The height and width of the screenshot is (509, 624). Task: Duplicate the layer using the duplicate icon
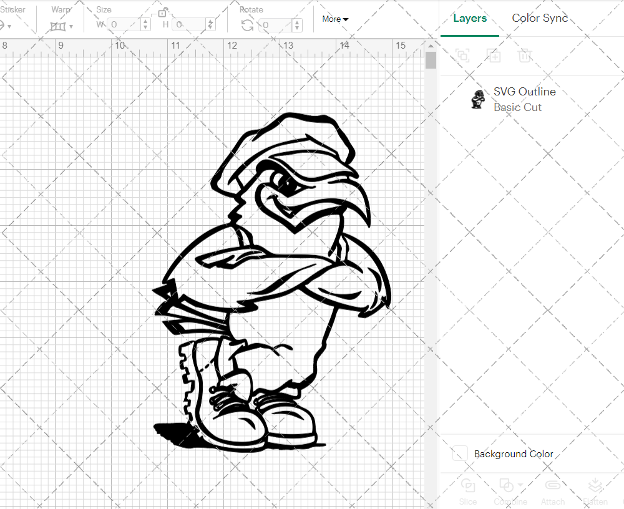494,56
